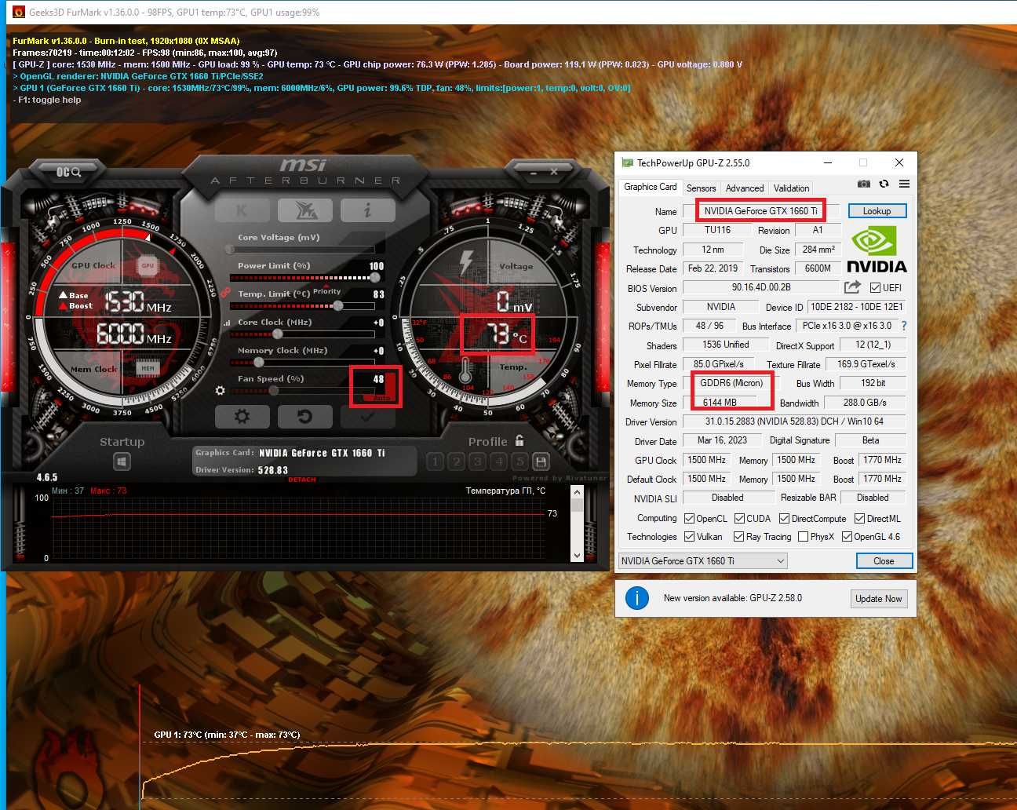1017x810 pixels.
Task: Toggle the Vulkan checkbox
Action: click(x=689, y=537)
